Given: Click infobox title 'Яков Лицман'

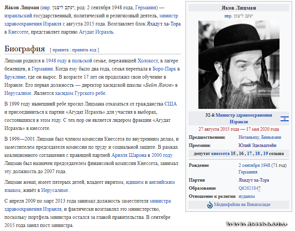Looking at the screenshot, I should coord(239,8).
